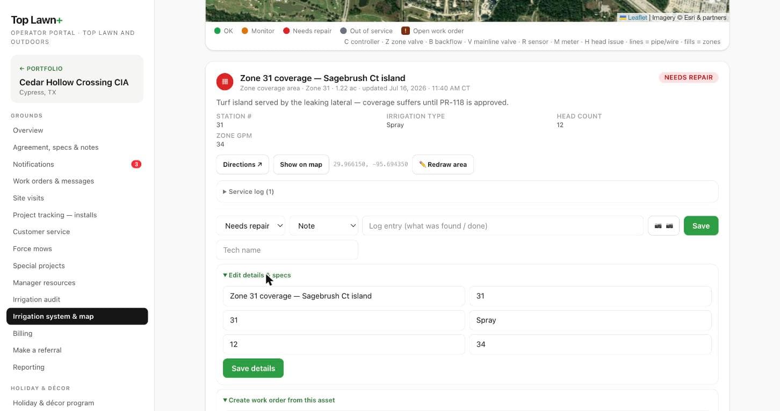Click the Top Lawn+ logo
Screen dimensions: 780x411
point(37,20)
